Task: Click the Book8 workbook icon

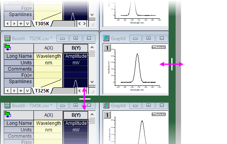Action: click(x=7, y=105)
